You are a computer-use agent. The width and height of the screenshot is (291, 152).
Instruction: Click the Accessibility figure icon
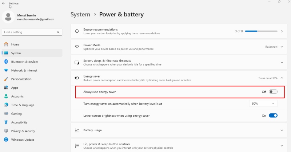click(6, 122)
